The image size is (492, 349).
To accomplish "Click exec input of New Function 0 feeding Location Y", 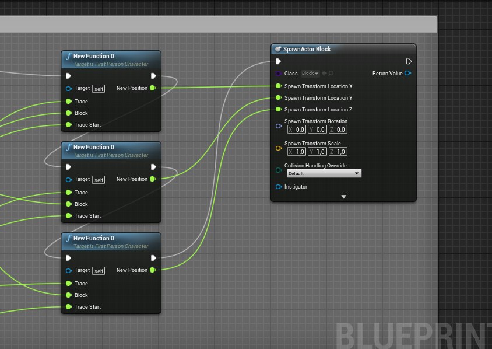I will pos(68,167).
